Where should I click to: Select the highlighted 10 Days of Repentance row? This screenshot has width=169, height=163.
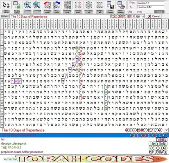coord(84,135)
